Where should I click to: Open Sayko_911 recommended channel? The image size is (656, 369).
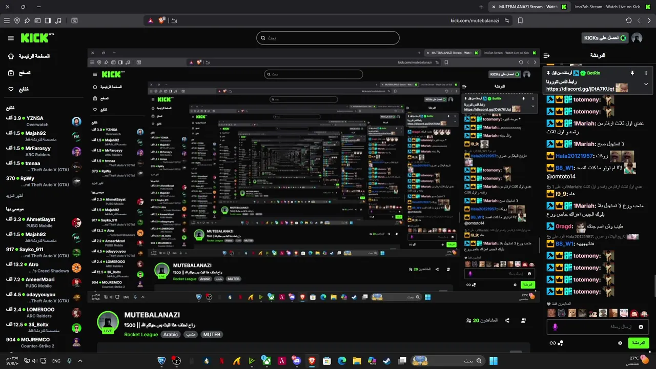[x=44, y=252]
